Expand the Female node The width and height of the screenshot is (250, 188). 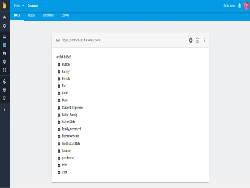click(59, 79)
